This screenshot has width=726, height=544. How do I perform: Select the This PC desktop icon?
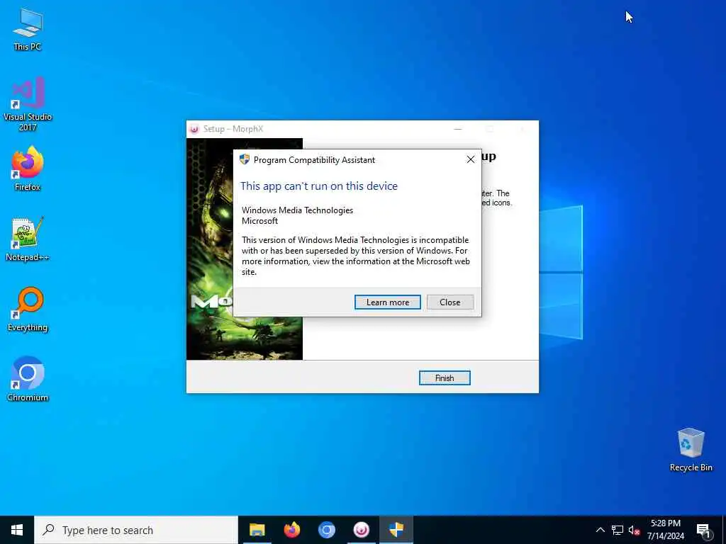(28, 29)
